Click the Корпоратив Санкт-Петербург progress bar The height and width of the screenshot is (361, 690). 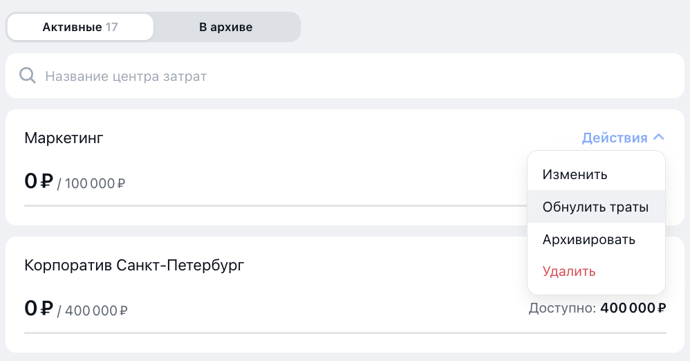coord(345,333)
